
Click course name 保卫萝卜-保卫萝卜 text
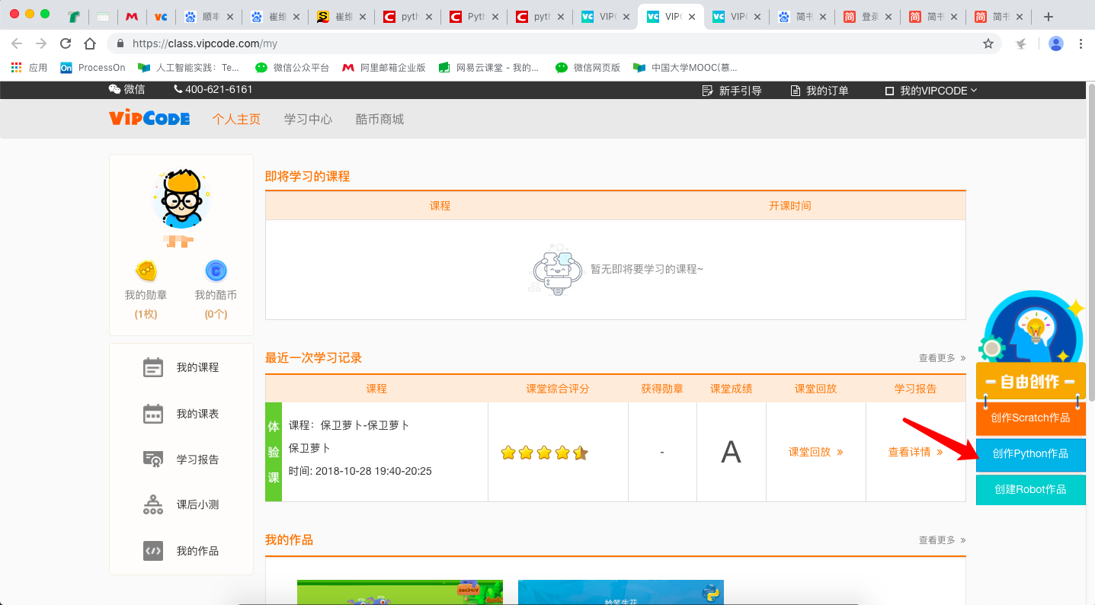[x=365, y=424]
